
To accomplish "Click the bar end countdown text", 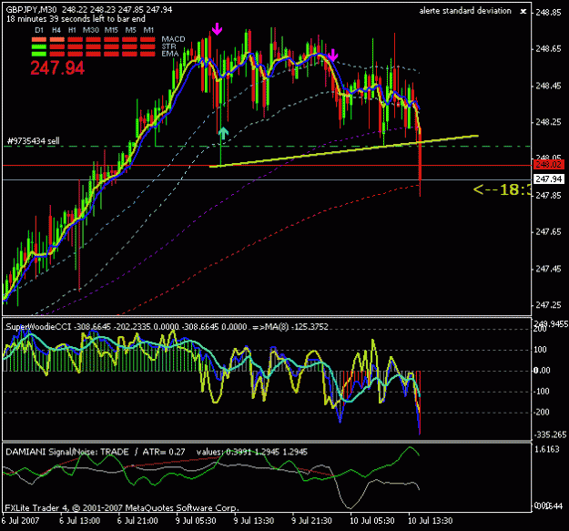I will pyautogui.click(x=76, y=19).
